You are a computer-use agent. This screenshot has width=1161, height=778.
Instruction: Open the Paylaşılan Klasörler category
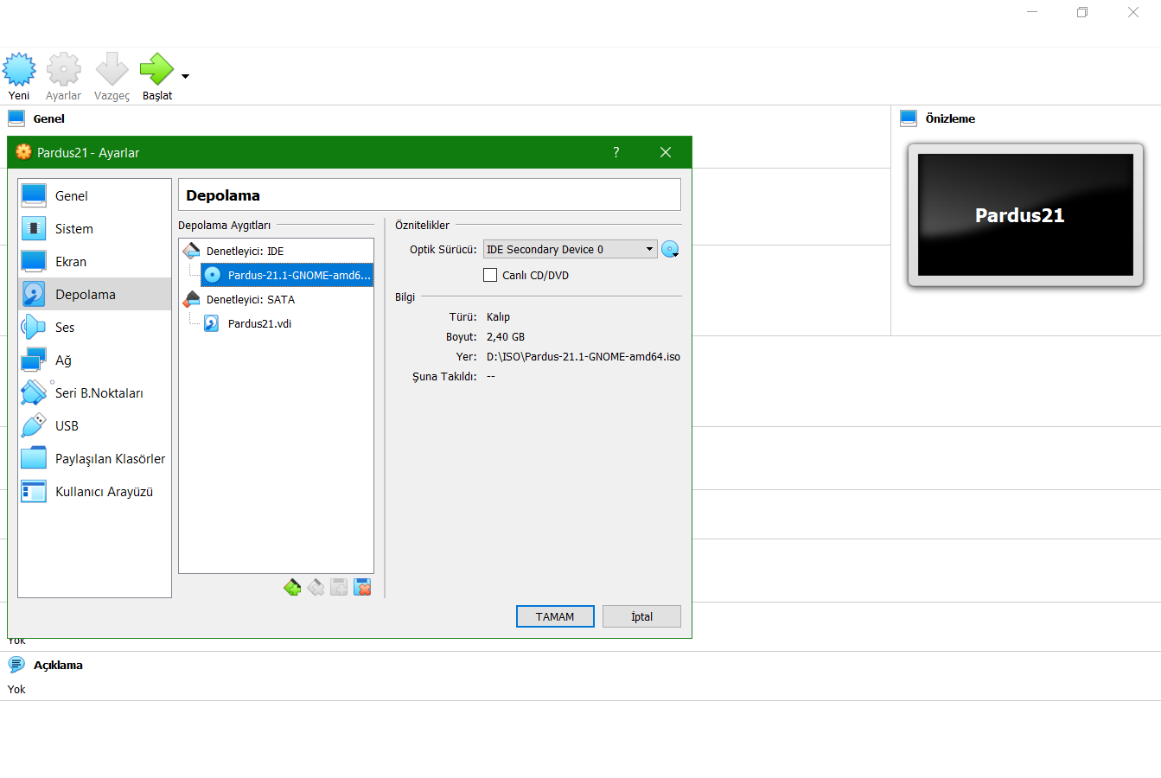pos(95,459)
